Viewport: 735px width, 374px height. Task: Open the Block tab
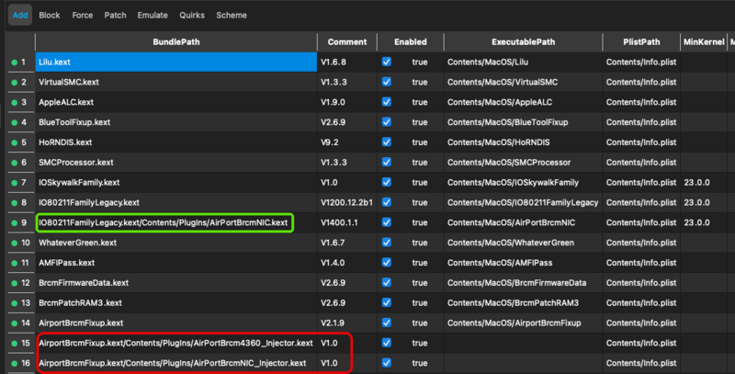pos(50,15)
